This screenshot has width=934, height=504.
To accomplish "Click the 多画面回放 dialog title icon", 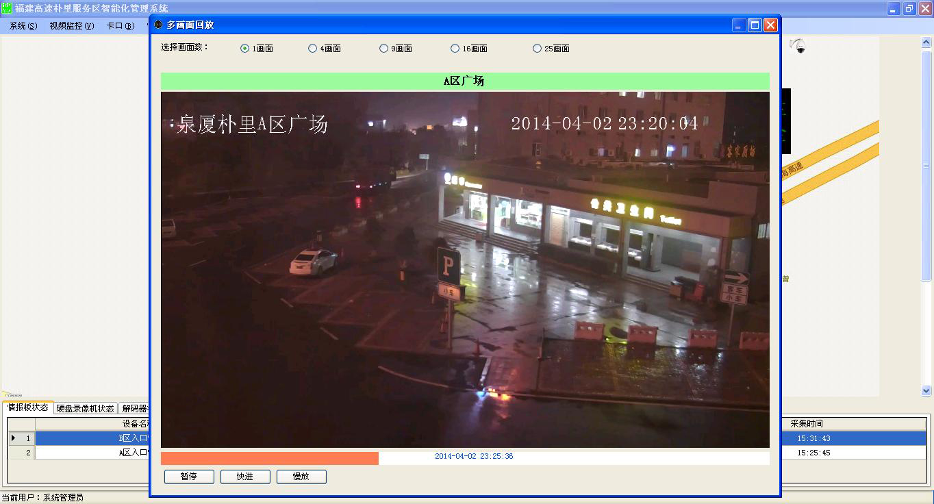I will tap(158, 25).
